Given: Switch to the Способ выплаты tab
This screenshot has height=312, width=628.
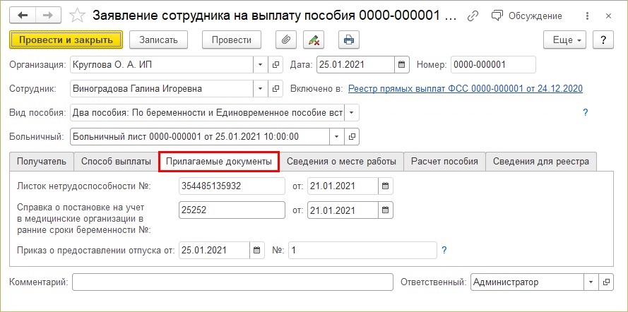Looking at the screenshot, I should (x=116, y=162).
